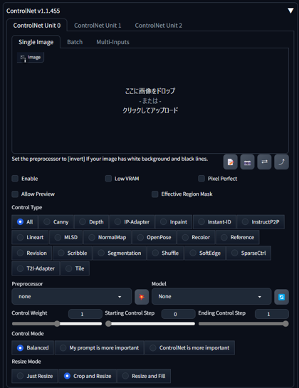Select the Inpaint control type
Screen dimensions: 299x388
pyautogui.click(x=174, y=222)
